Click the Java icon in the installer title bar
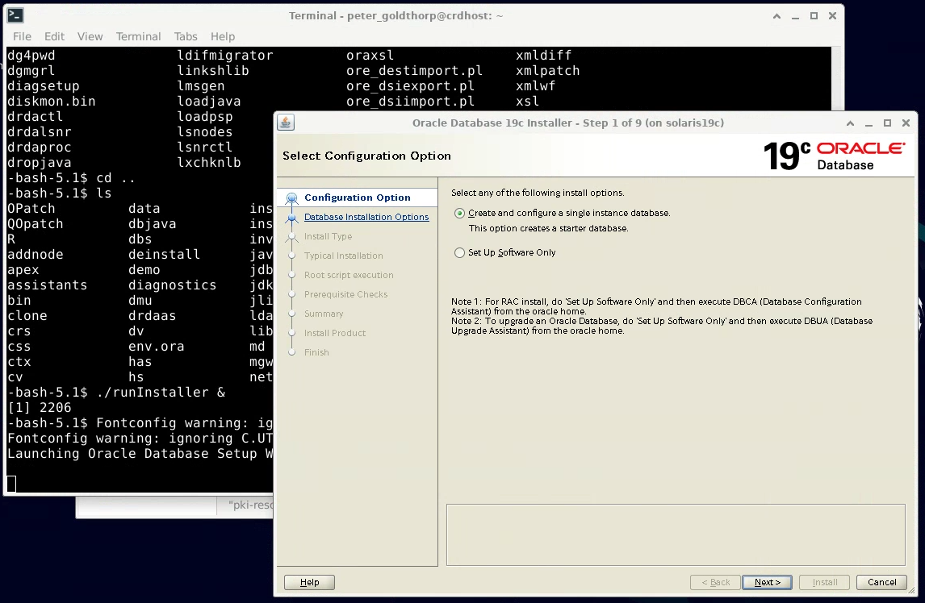925x603 pixels. click(285, 123)
